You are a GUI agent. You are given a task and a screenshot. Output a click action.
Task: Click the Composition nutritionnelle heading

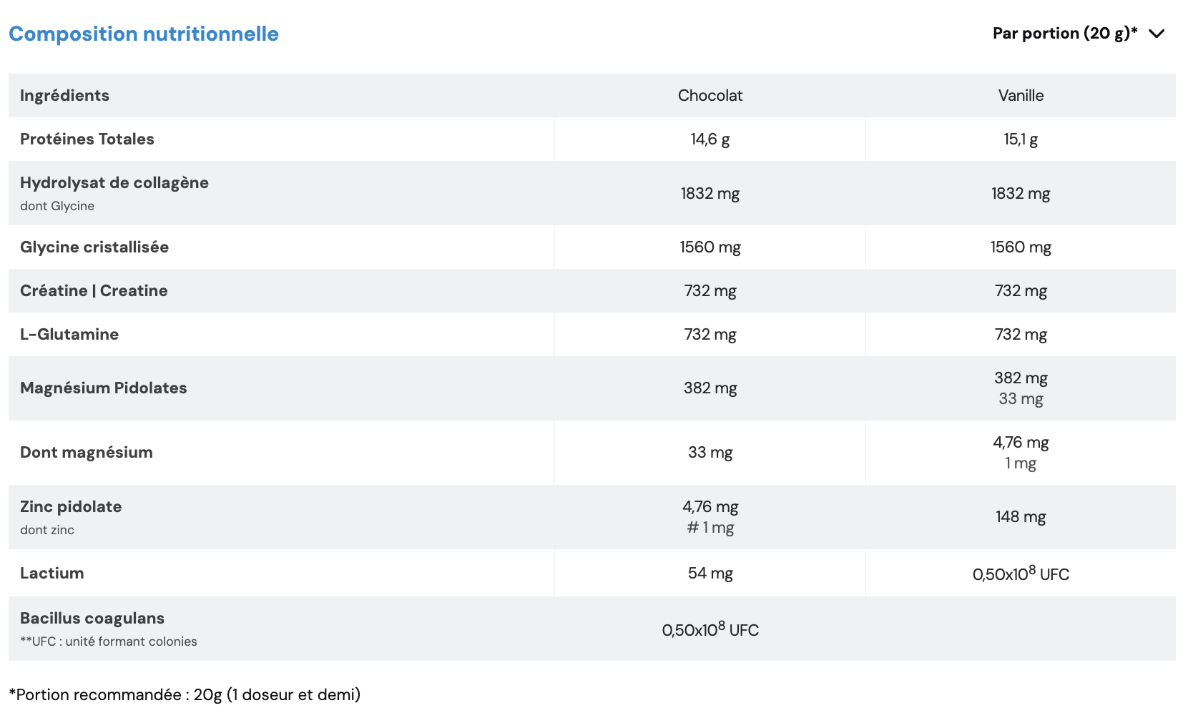click(144, 34)
